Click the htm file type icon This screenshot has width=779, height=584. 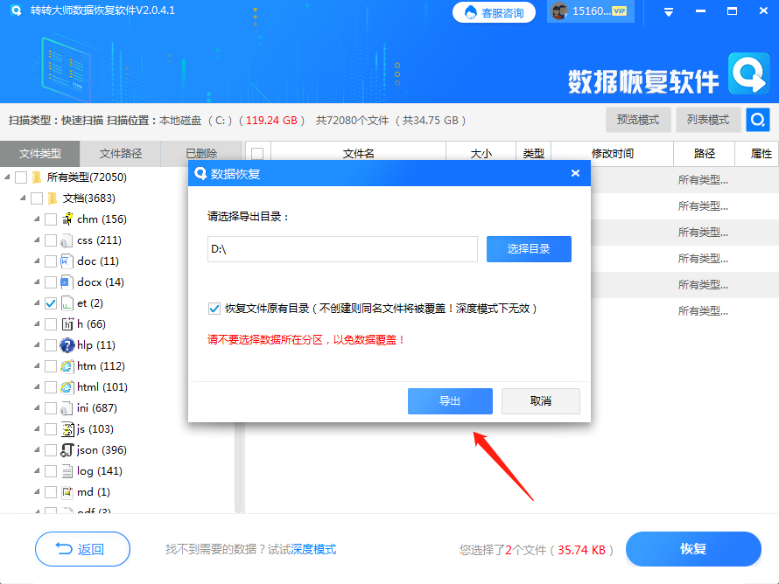(68, 366)
